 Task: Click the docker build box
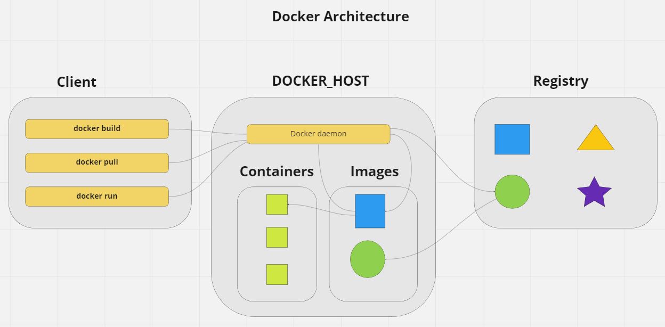click(x=96, y=129)
